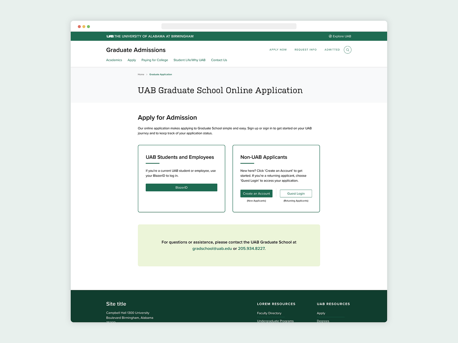Navigate to Student Life/Why UAB
This screenshot has width=458, height=343.
(189, 60)
